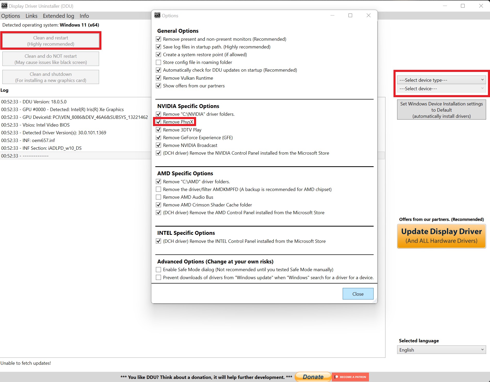The width and height of the screenshot is (490, 382).
Task: Minimize the Options dialog window
Action: [x=332, y=15]
